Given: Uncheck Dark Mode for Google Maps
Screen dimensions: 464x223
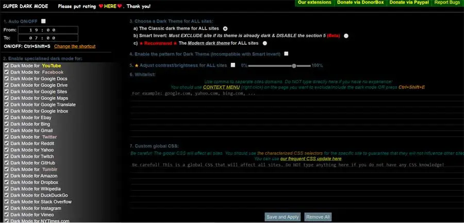Looking at the screenshot, I should pos(7,98).
